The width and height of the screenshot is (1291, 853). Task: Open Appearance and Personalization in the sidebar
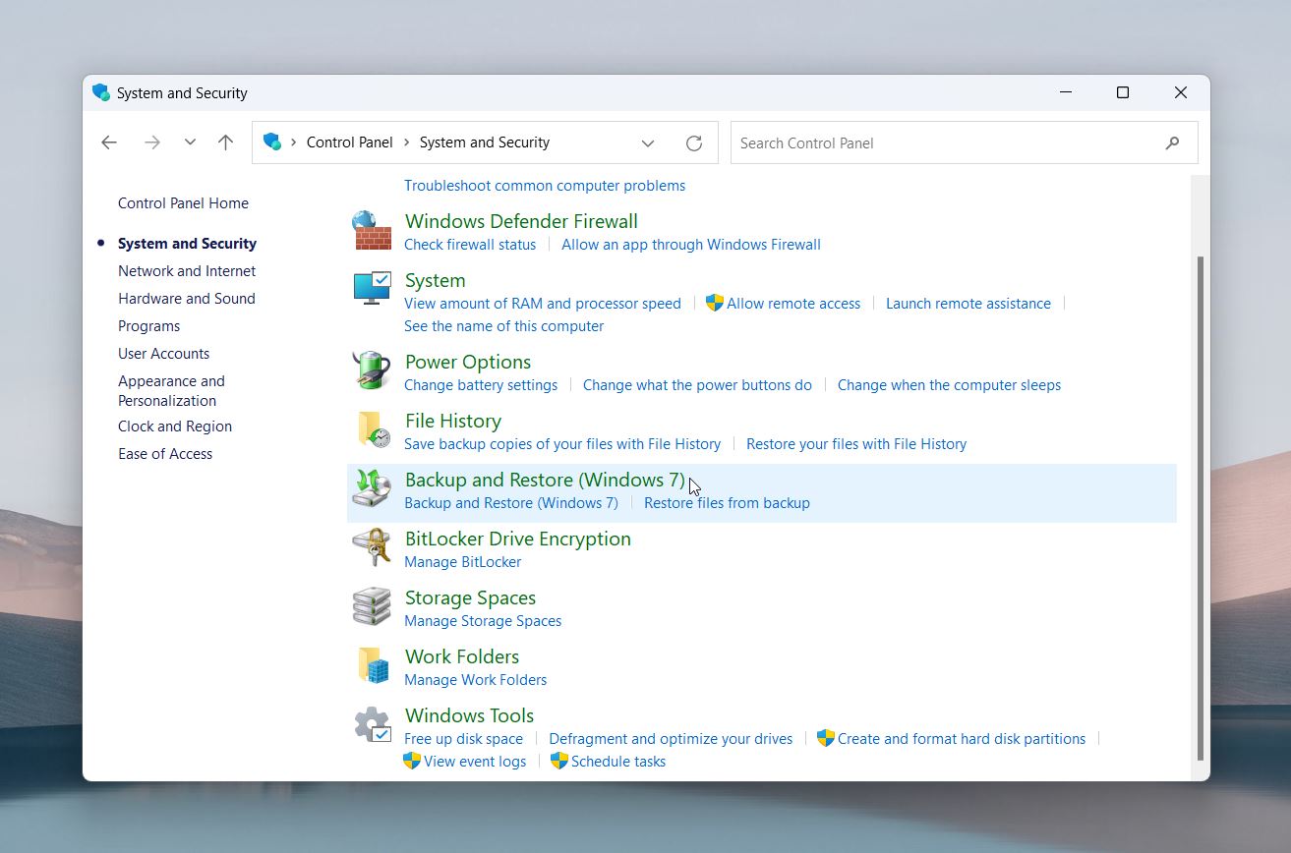[171, 391]
